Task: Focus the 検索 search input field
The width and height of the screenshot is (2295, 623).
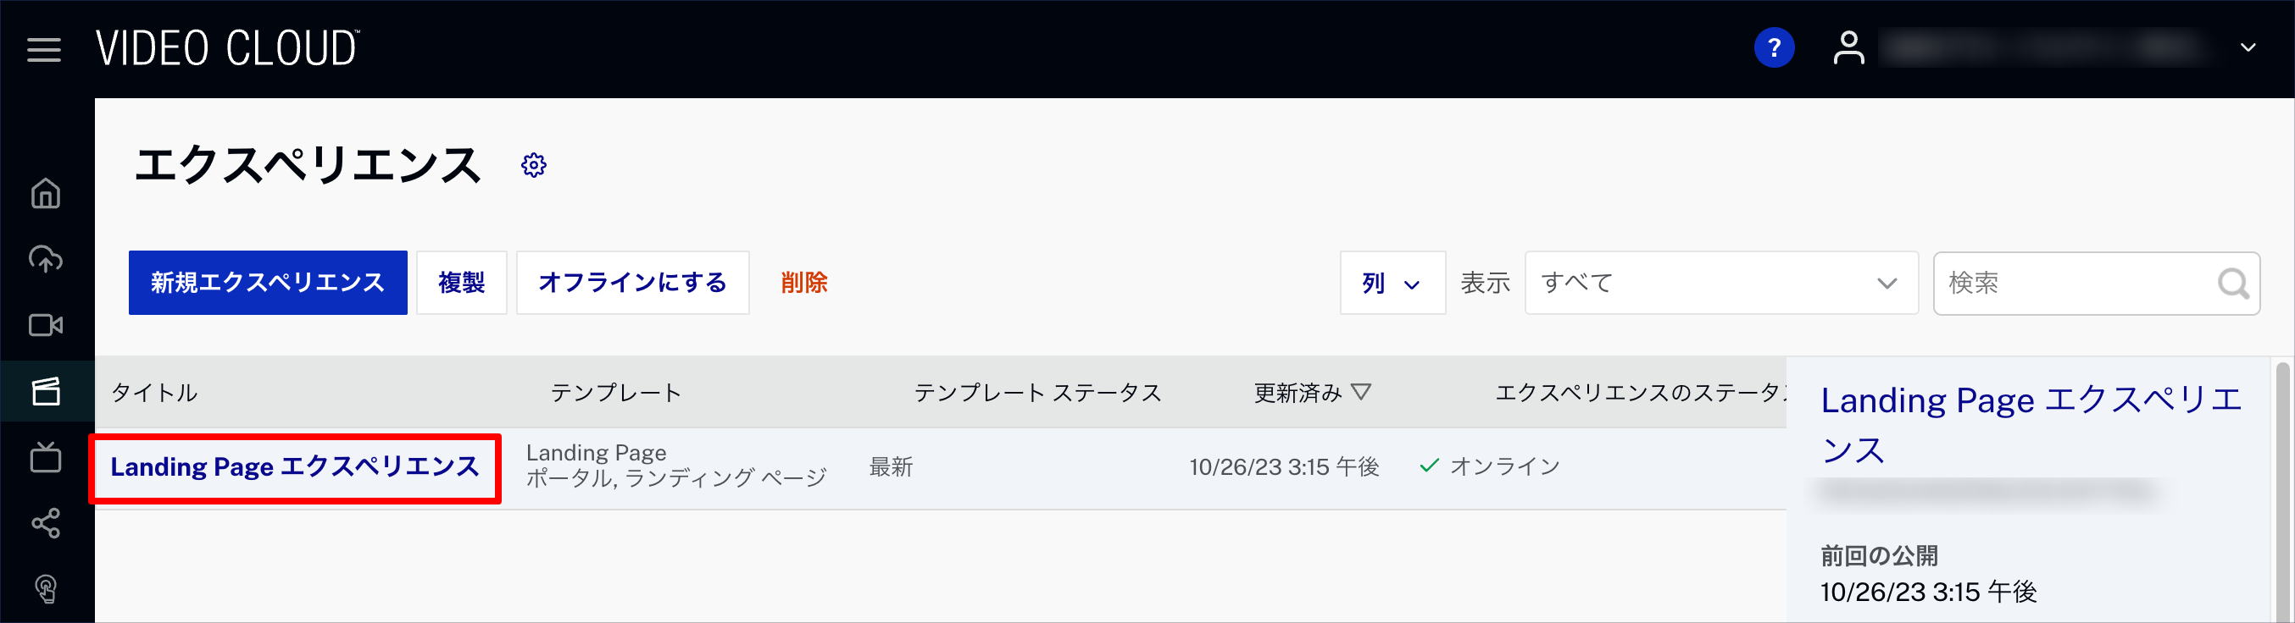Action: pos(2097,283)
